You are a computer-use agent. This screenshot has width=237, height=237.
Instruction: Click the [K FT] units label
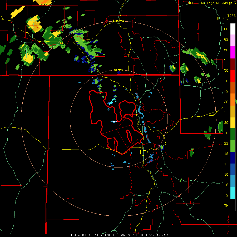click(x=223, y=18)
